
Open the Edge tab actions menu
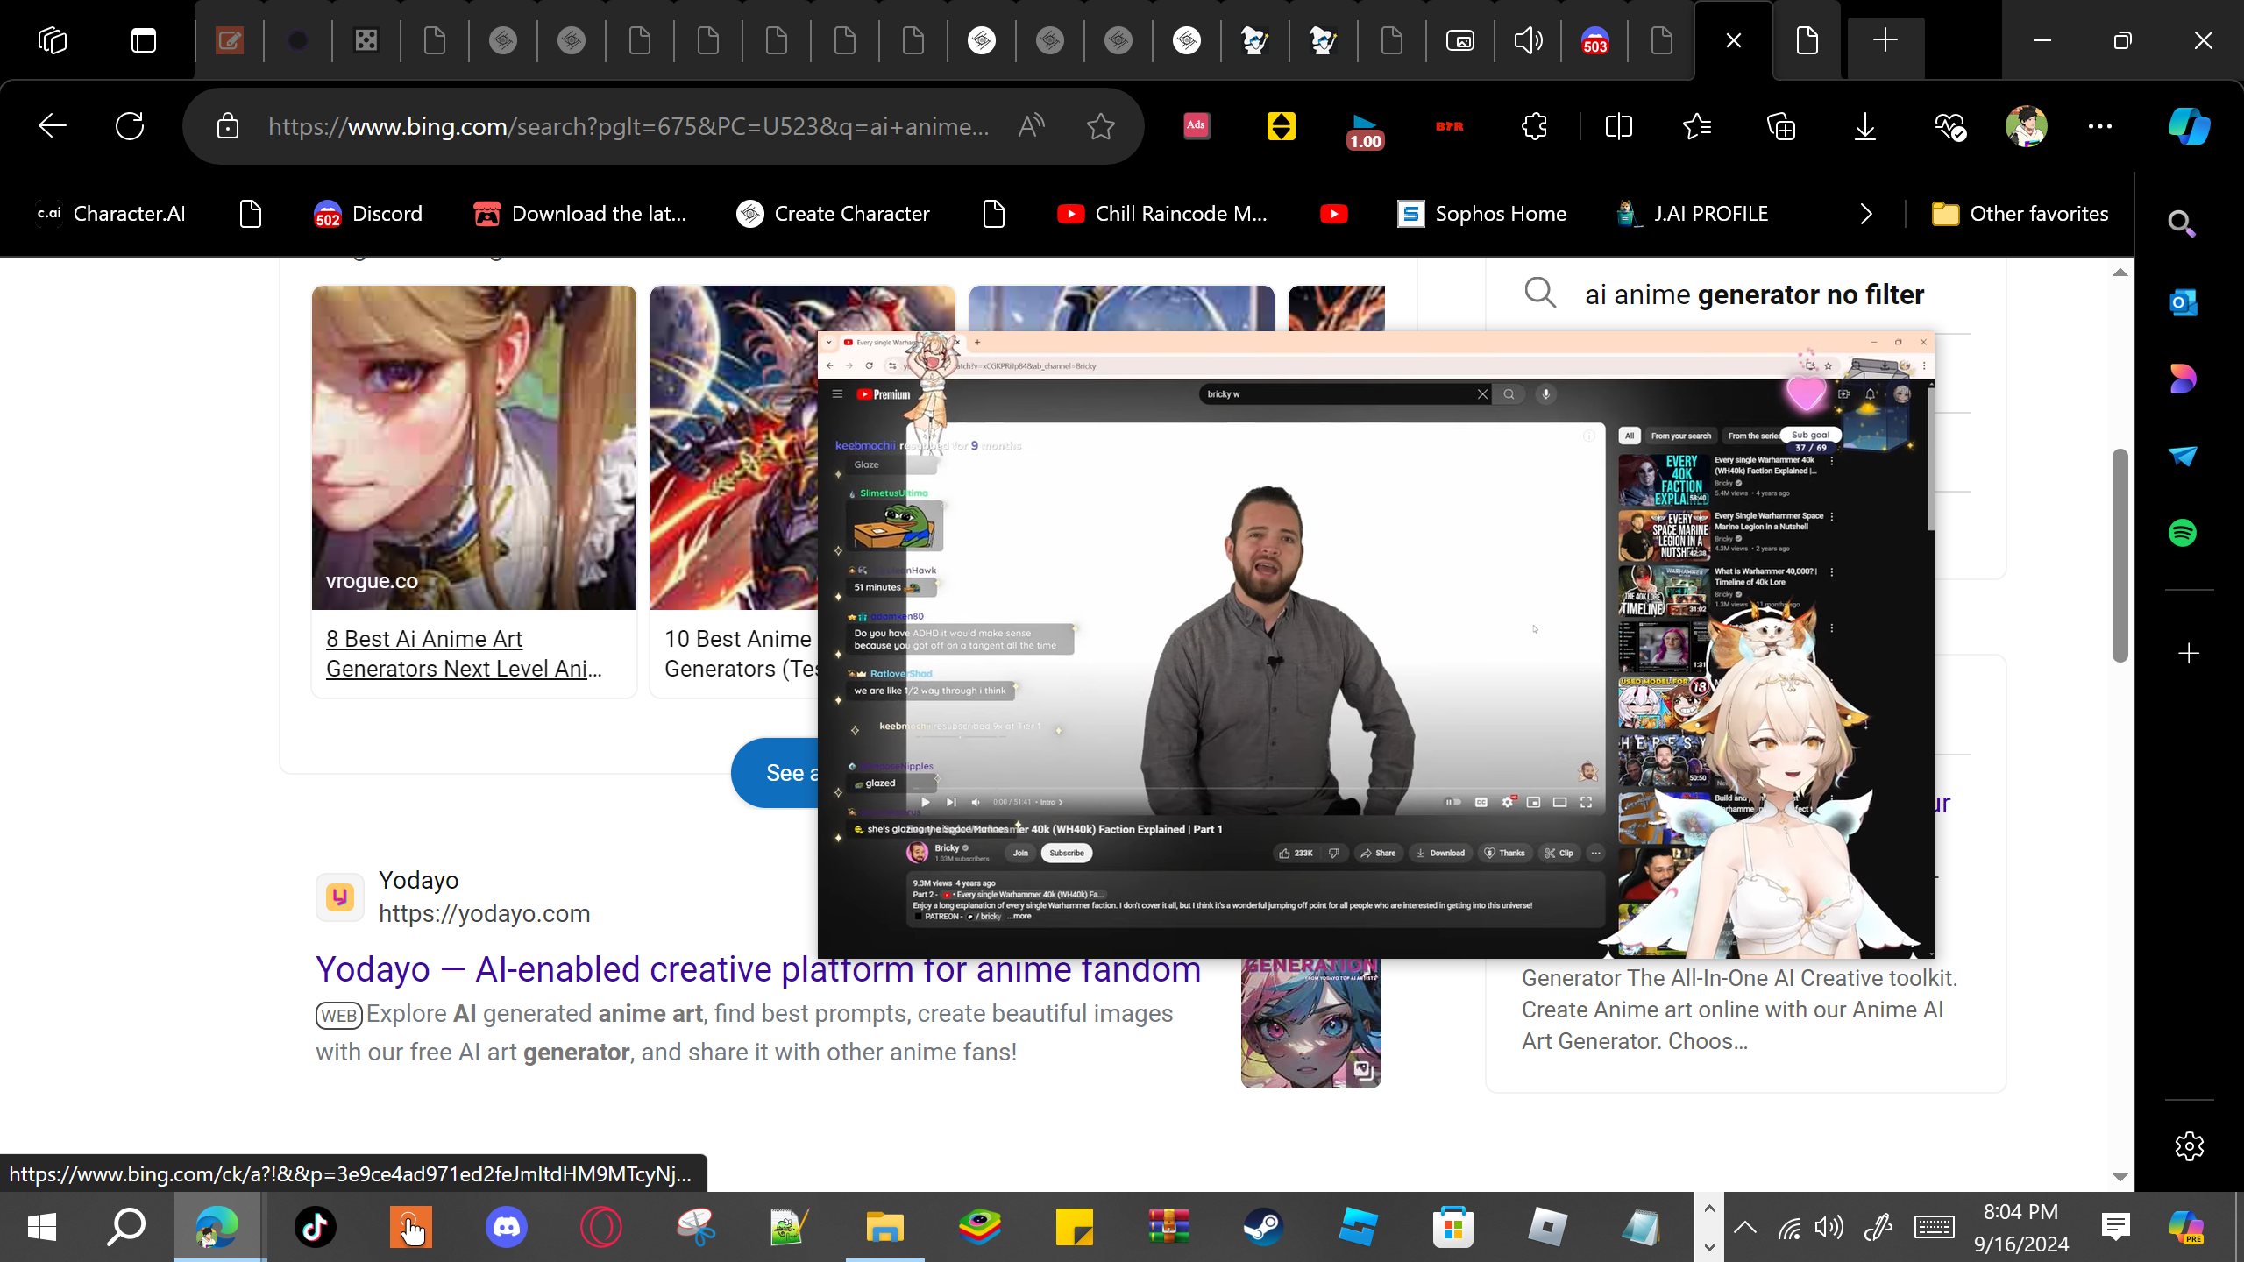click(144, 40)
